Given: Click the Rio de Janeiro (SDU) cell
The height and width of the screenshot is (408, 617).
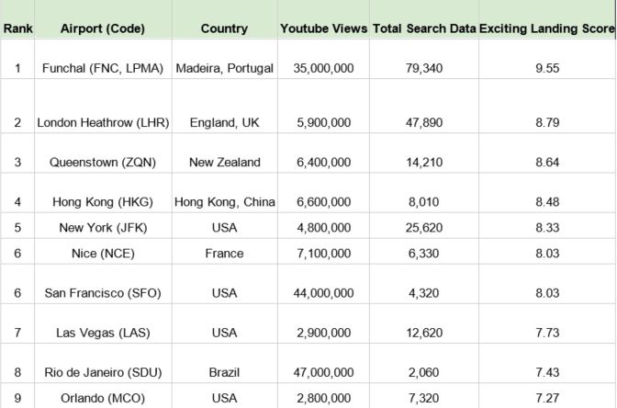Looking at the screenshot, I should point(101,374).
